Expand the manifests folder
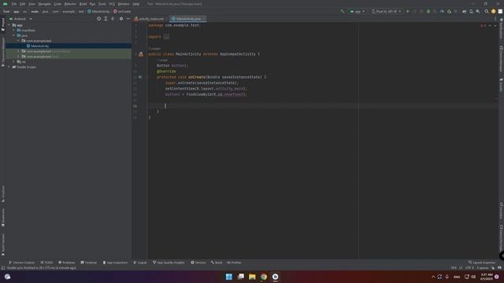The height and width of the screenshot is (283, 504). click(x=14, y=30)
